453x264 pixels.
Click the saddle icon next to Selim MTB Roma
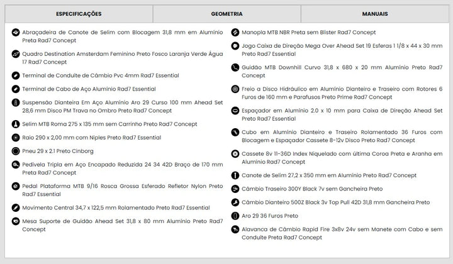click(16, 124)
